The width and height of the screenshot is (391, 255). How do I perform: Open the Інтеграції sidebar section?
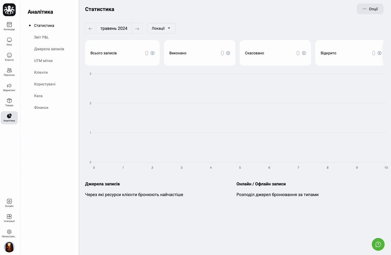coord(9,218)
